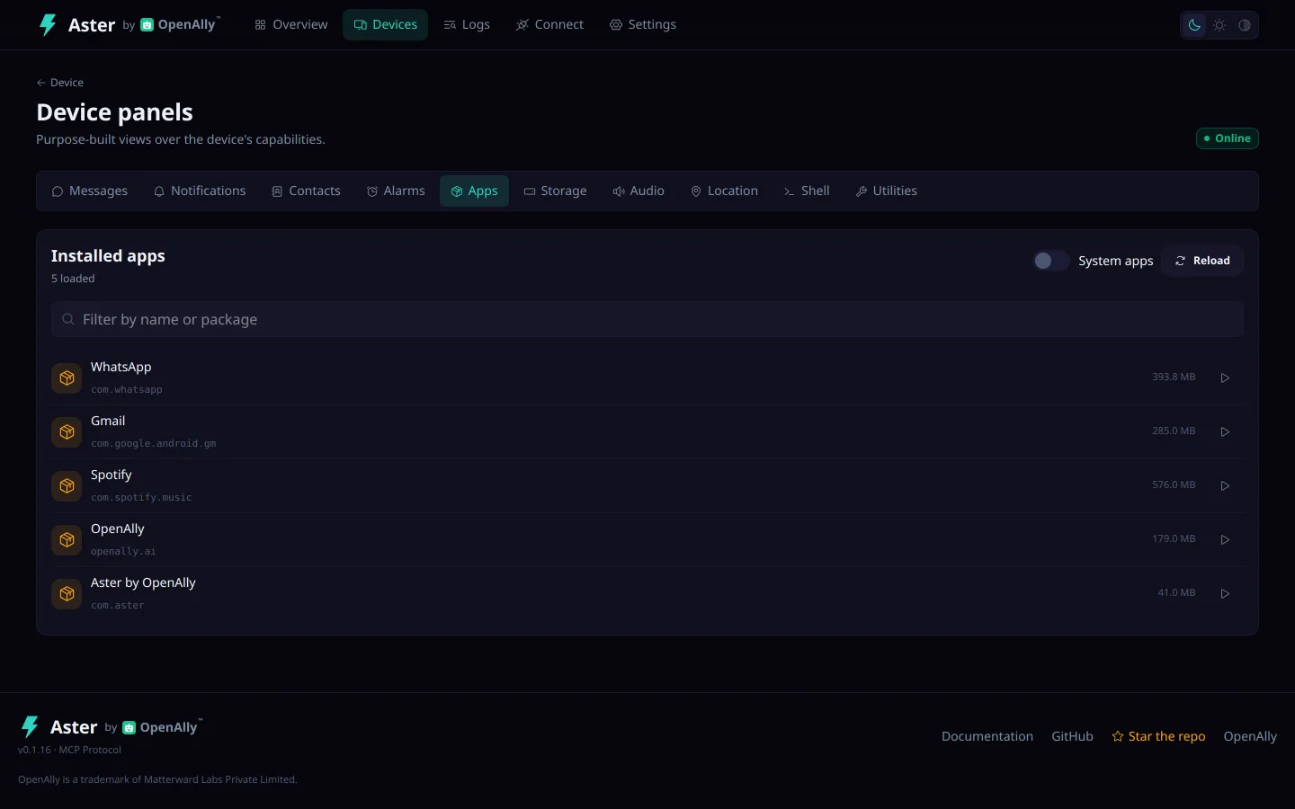Launch Gmail with its play icon
Viewport: 1295px width, 809px height.
tap(1225, 431)
